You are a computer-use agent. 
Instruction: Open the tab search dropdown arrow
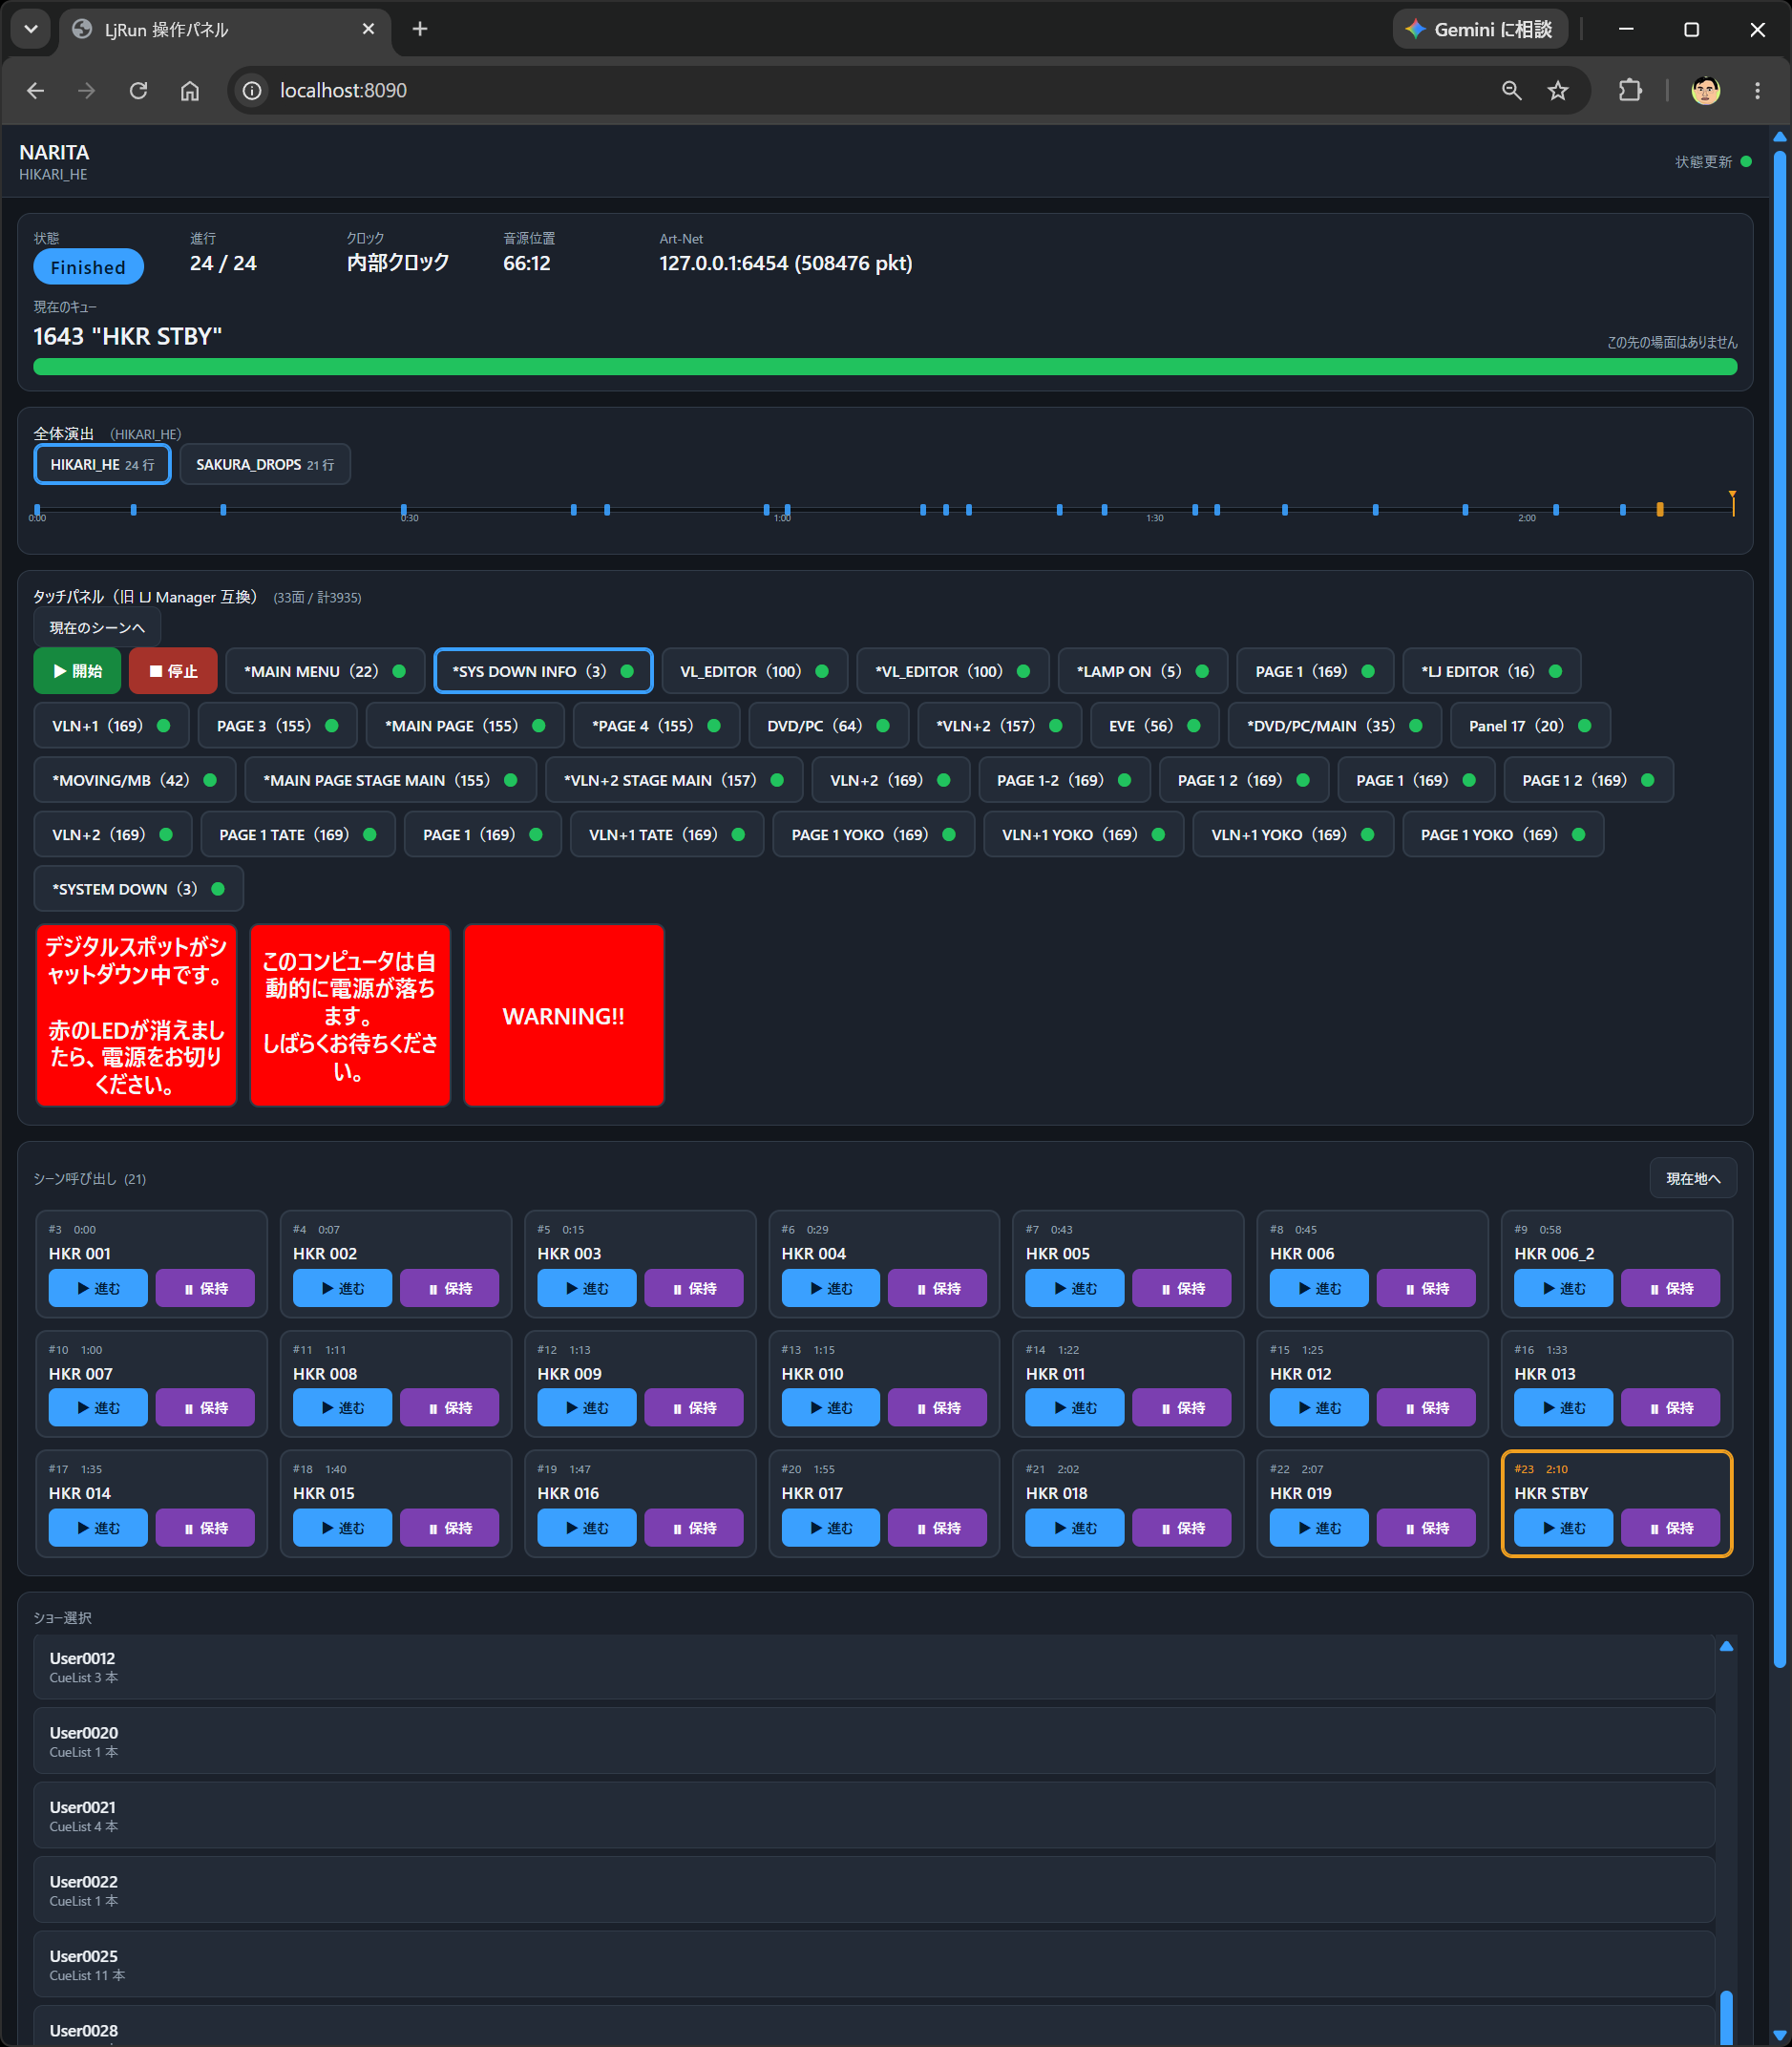(31, 29)
